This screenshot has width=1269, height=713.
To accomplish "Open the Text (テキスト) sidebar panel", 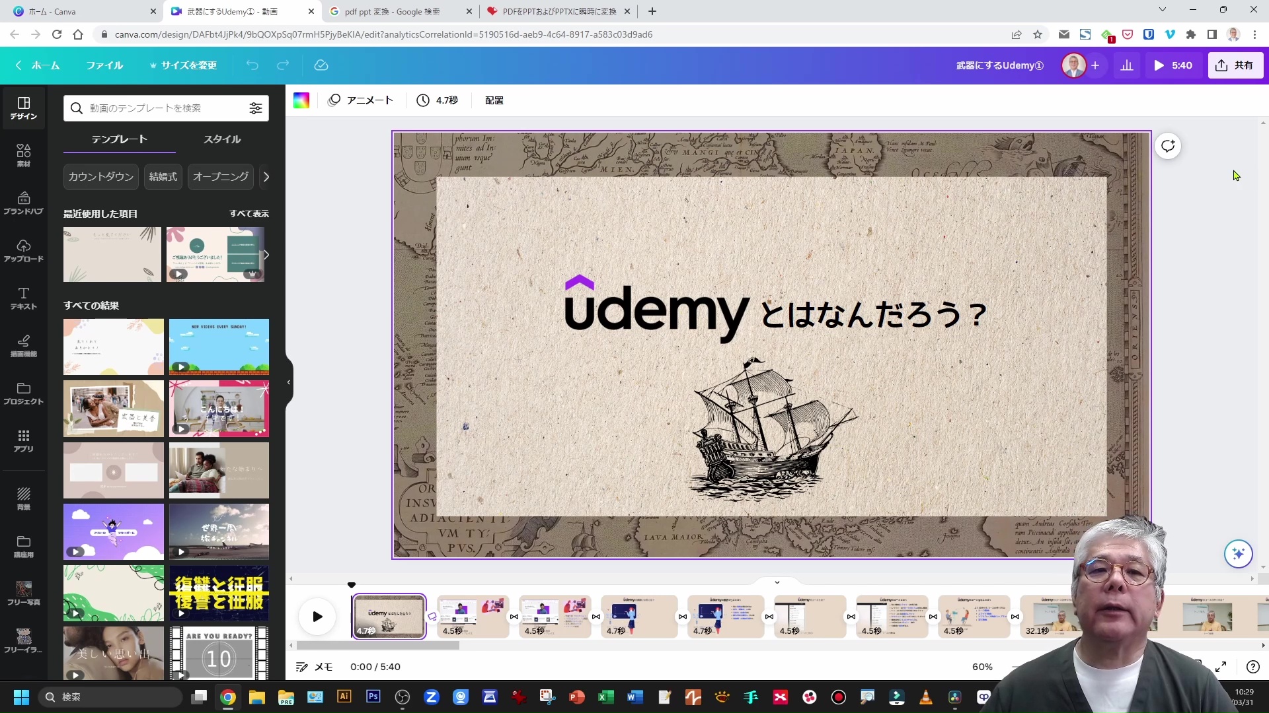I will click(23, 298).
